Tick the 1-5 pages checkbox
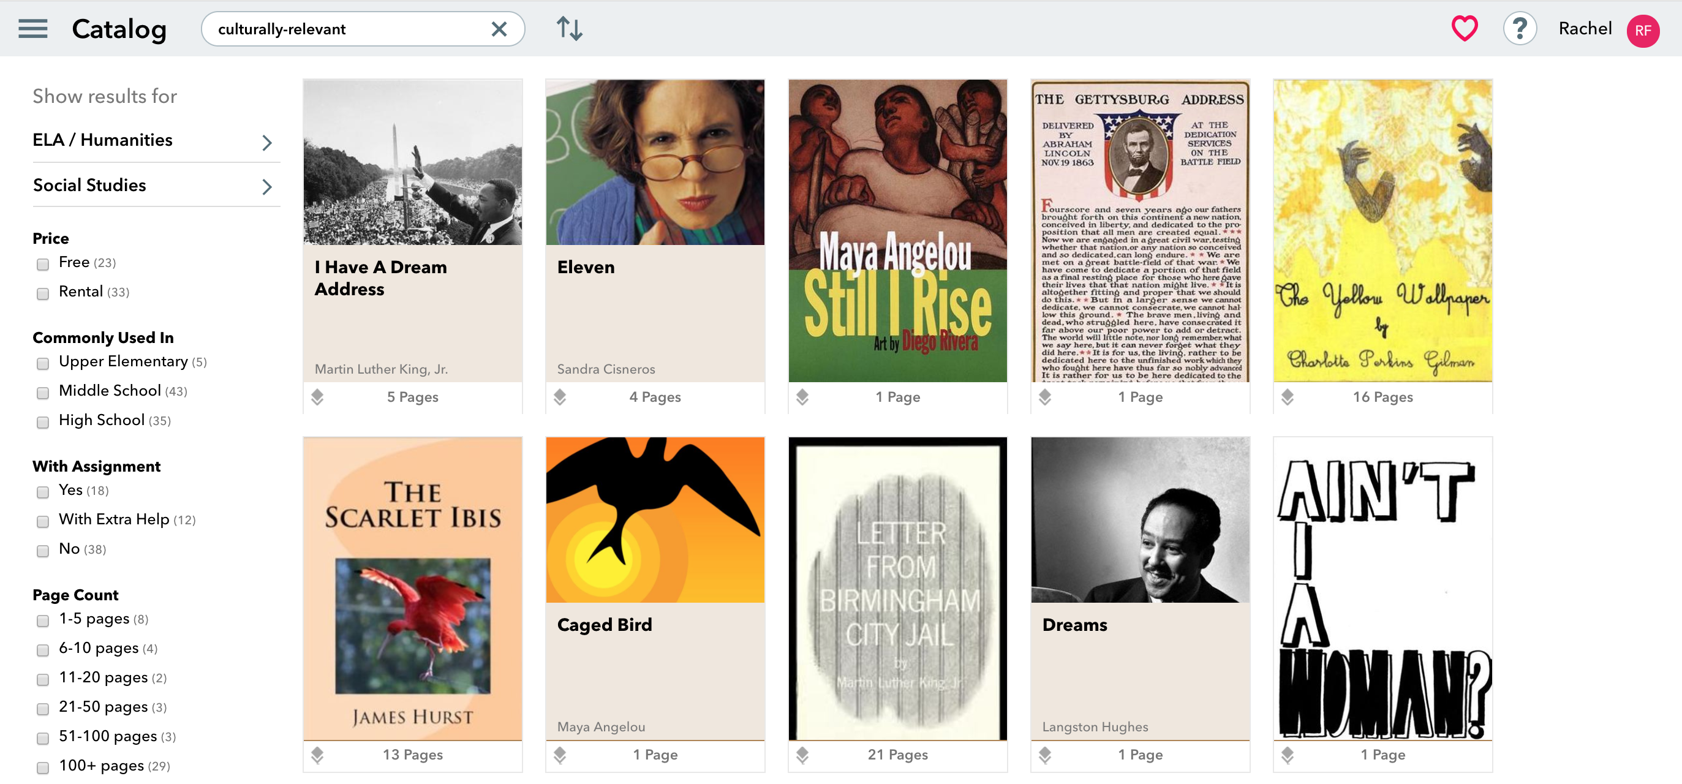 [43, 620]
